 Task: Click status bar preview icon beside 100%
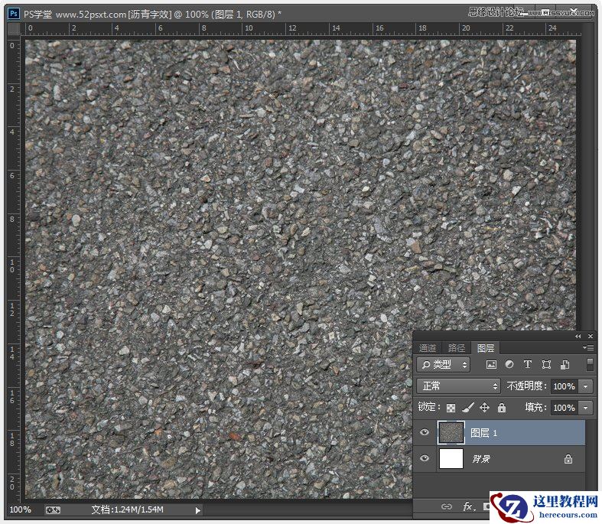click(53, 510)
